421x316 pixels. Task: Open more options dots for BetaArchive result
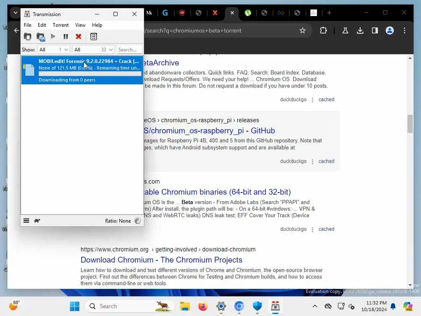[312, 100]
